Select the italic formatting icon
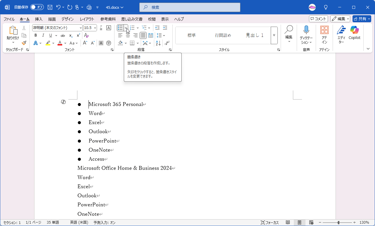 pyautogui.click(x=43, y=35)
